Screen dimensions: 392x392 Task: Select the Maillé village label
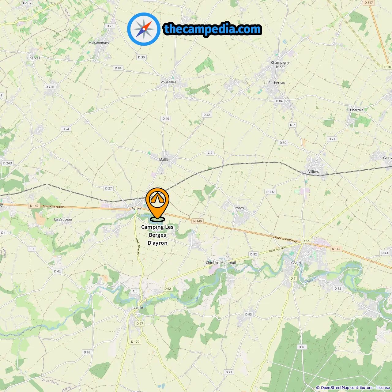[164, 160]
